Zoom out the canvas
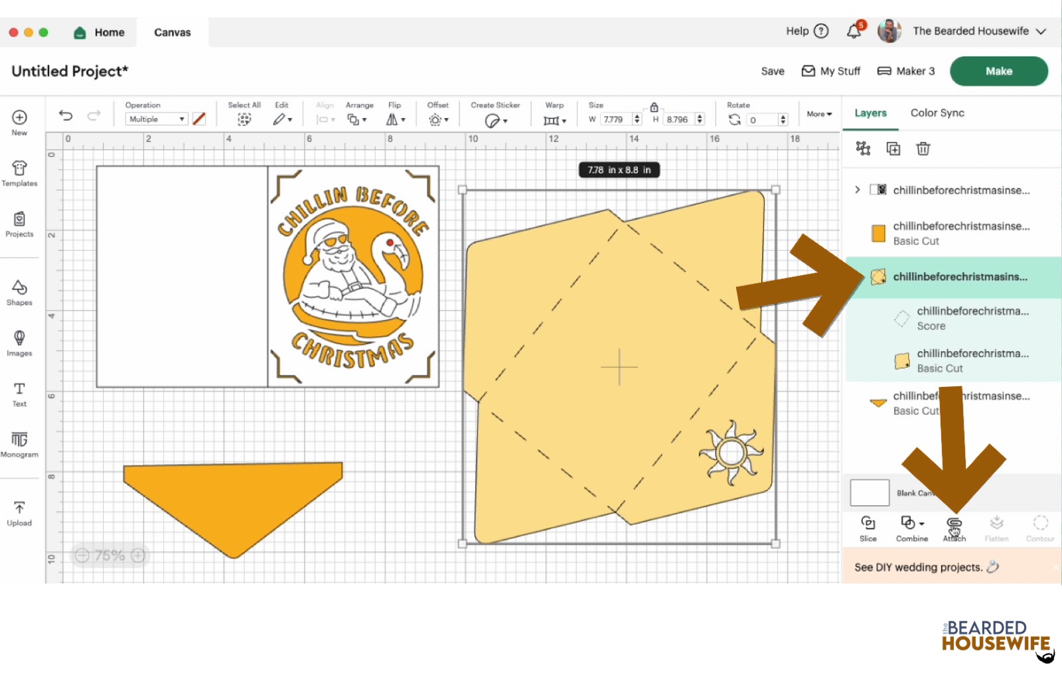Screen dimensions: 1062x675 [82, 556]
